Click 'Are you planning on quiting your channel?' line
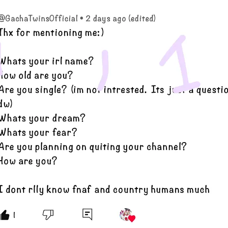Image resolution: width=228 pixels, height=228 pixels. click(93, 147)
